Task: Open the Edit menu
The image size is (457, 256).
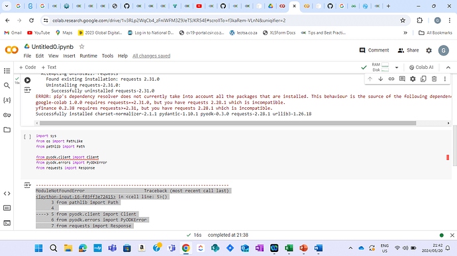Action: pyautogui.click(x=40, y=56)
